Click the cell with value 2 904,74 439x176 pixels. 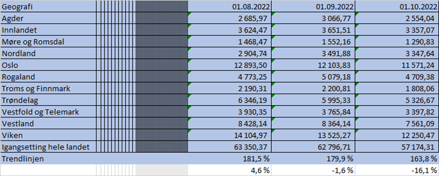coord(229,53)
